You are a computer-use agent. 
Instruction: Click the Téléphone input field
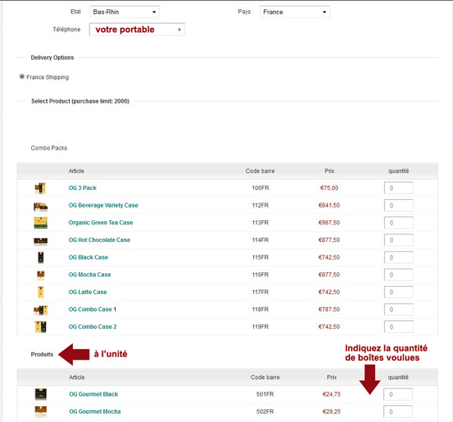[137, 29]
